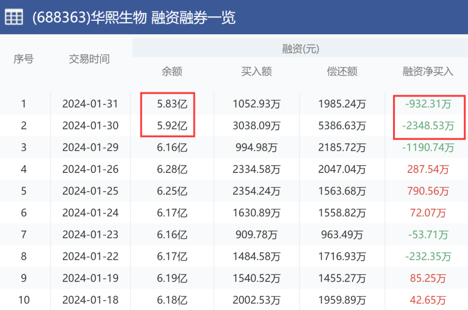Image resolution: width=468 pixels, height=310 pixels.
Task: Click repayment value 1563.68万
Action: [342, 191]
